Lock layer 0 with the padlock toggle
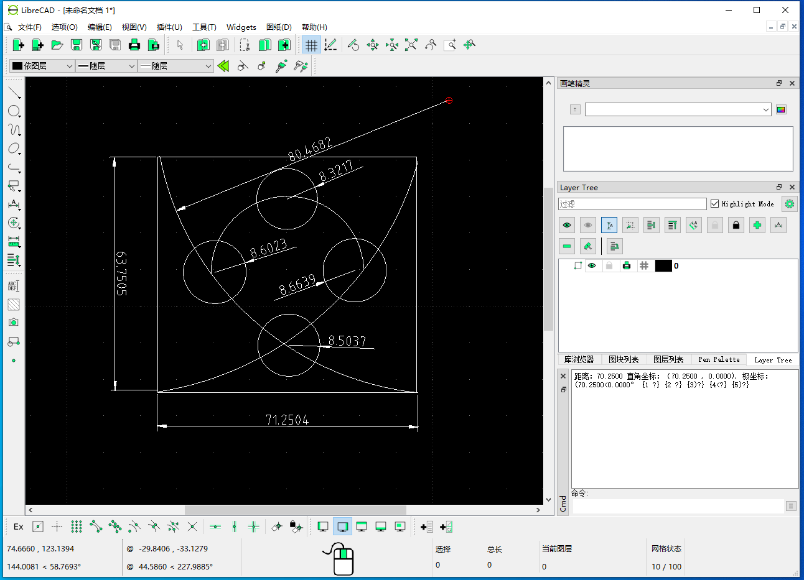Viewport: 804px width, 580px height. [610, 265]
